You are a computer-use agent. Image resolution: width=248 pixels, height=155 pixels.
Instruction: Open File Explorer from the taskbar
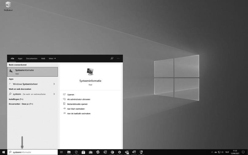coord(69,152)
